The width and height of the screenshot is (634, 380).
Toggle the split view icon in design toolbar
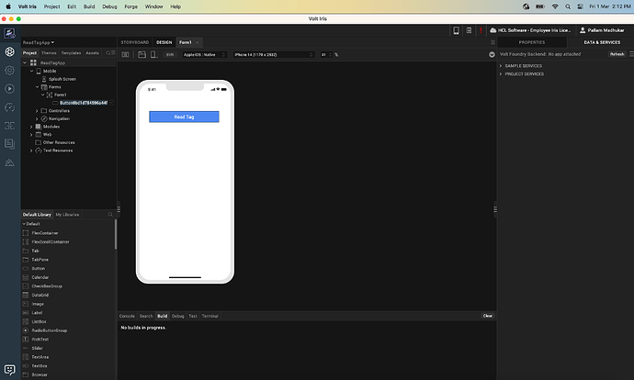point(125,54)
